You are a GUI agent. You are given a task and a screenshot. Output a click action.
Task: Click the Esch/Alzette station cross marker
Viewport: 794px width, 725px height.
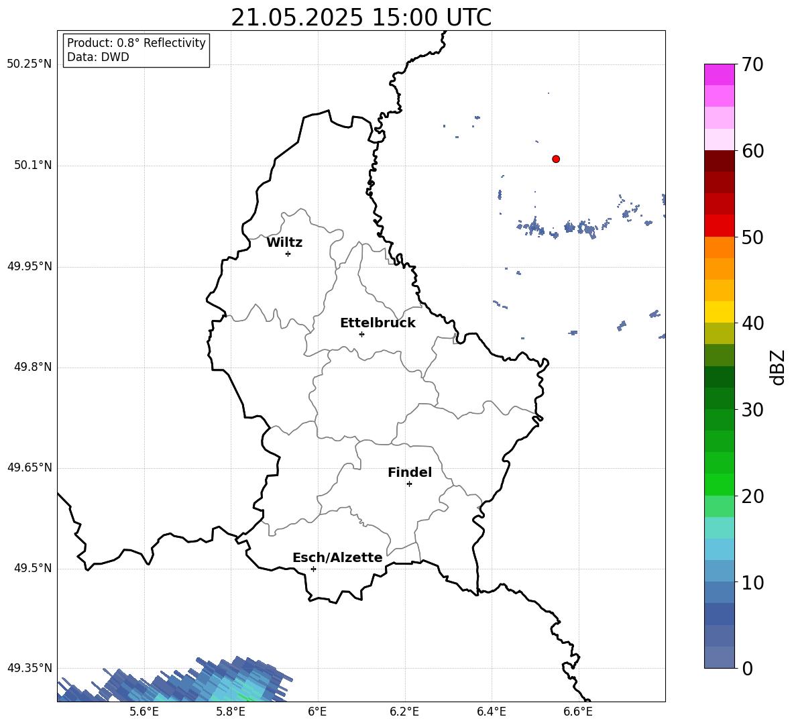(313, 569)
